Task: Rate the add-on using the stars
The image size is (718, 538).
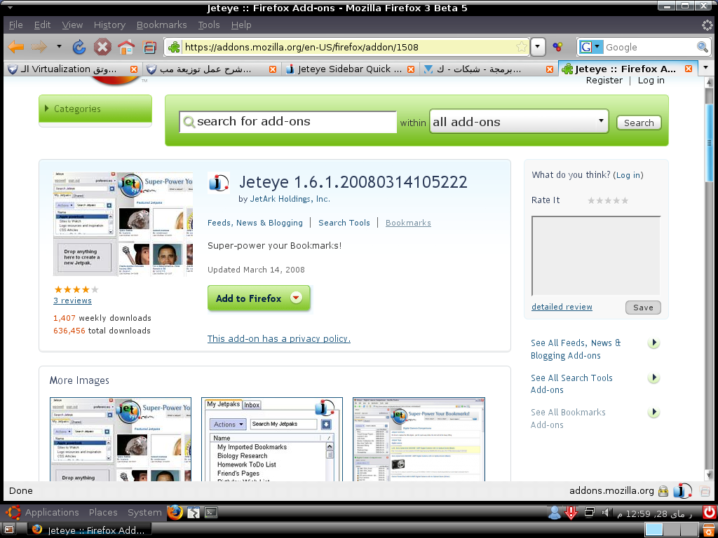Action: pyautogui.click(x=608, y=200)
